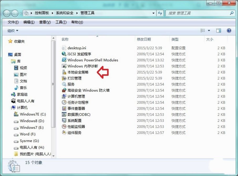Open the 工具(T) menu
The width and height of the screenshot is (238, 176).
(61, 22)
